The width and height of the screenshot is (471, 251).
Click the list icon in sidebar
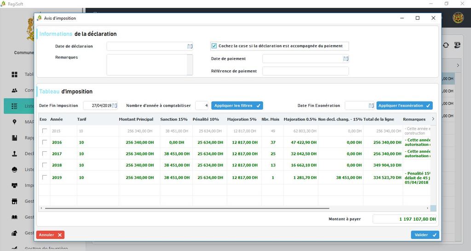pos(15,106)
